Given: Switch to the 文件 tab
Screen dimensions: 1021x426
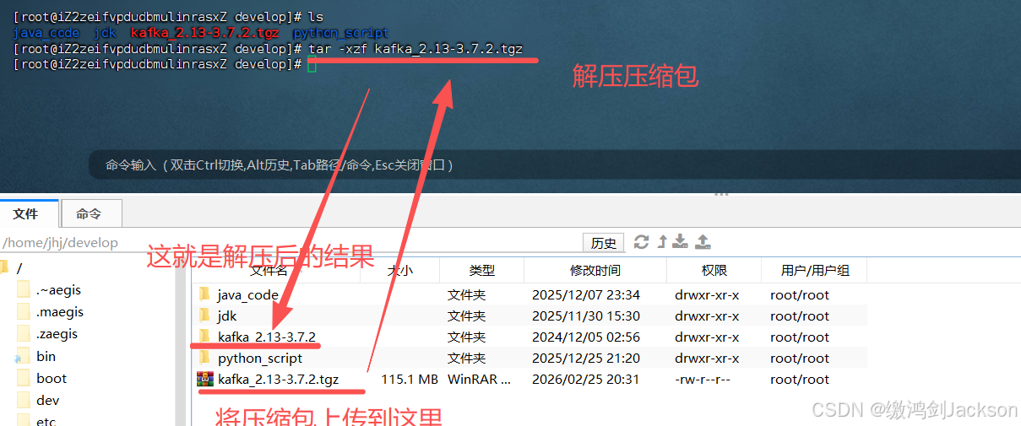Looking at the screenshot, I should [30, 213].
